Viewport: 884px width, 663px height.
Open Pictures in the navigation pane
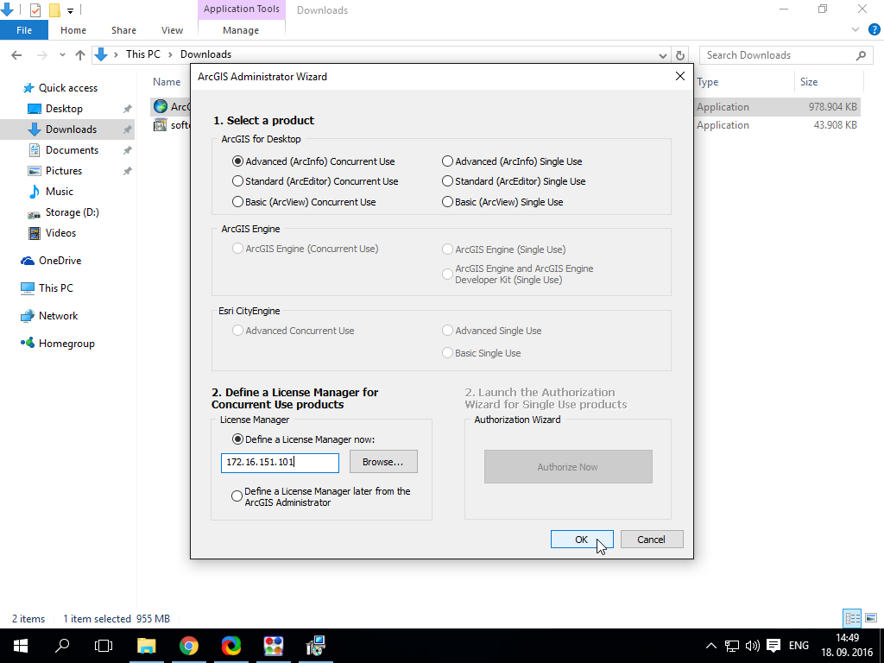pos(64,171)
